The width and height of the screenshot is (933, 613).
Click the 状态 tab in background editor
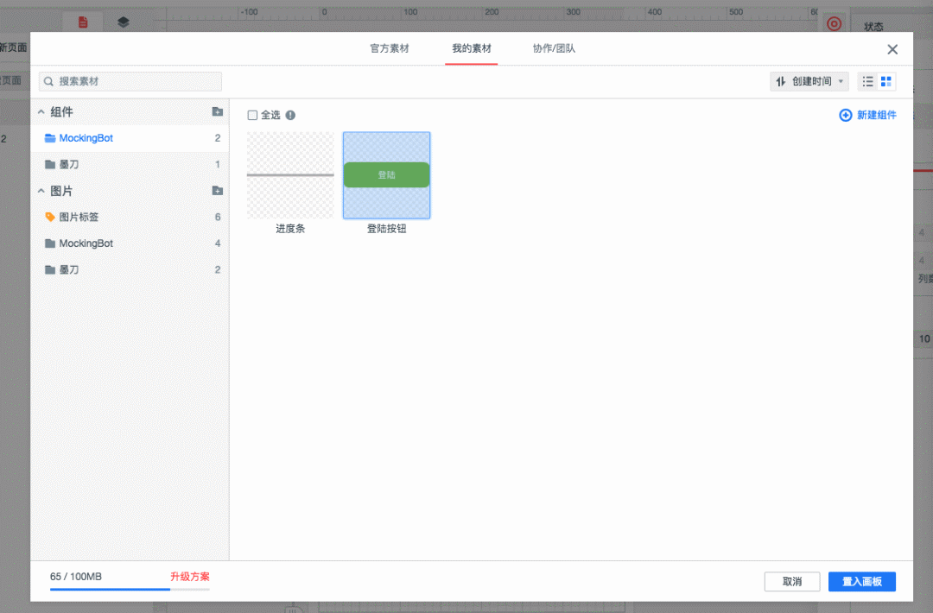pyautogui.click(x=873, y=27)
